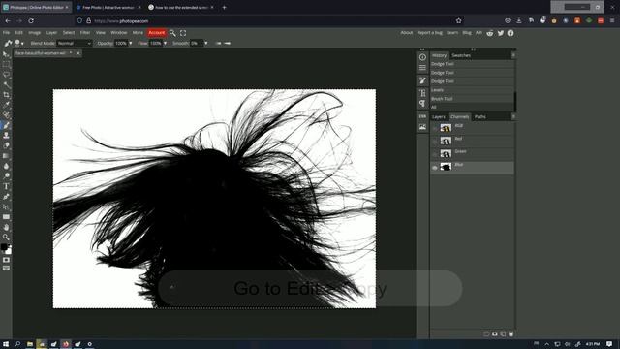Select the Gradient tool
The width and height of the screenshot is (620, 349).
point(6,156)
